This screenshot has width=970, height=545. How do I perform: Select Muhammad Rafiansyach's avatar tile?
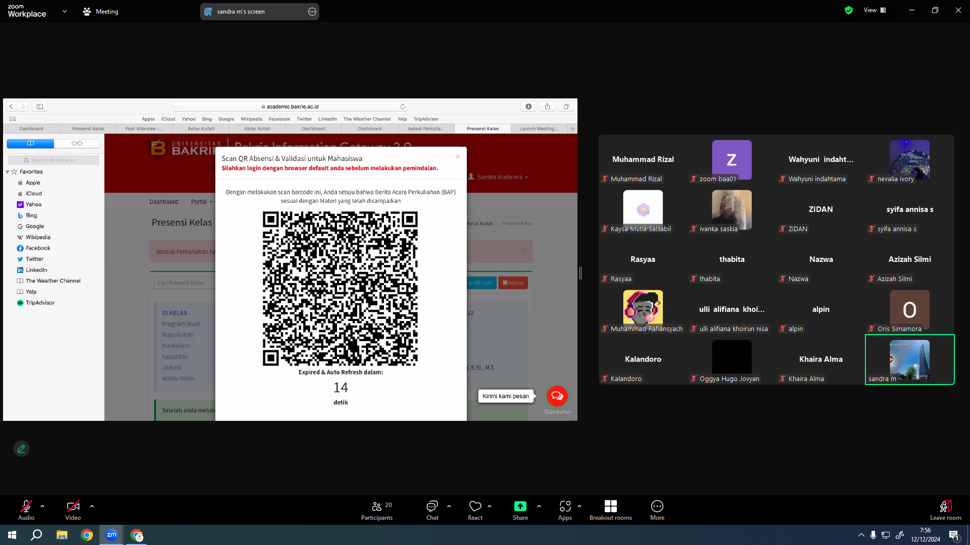tap(643, 310)
